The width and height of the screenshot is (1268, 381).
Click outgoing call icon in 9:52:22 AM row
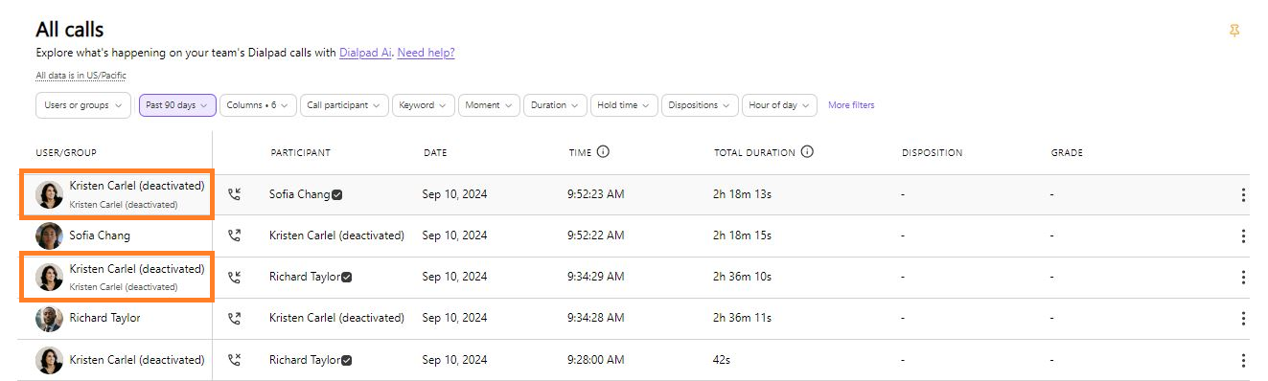click(x=234, y=235)
